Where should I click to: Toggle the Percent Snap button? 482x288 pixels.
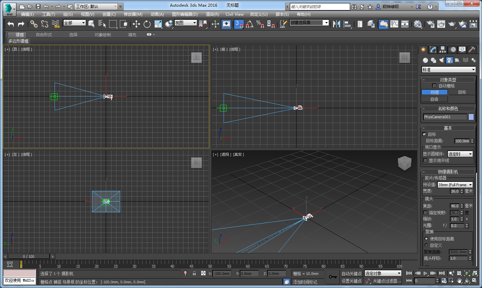click(x=260, y=24)
